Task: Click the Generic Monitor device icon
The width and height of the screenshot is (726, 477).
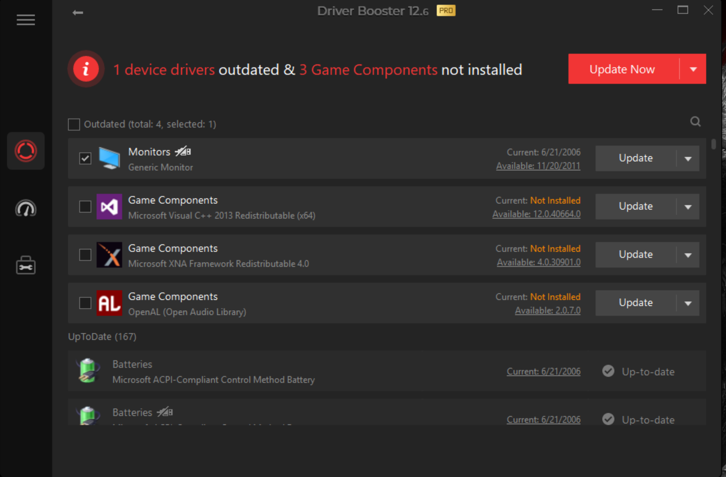Action: 109,158
